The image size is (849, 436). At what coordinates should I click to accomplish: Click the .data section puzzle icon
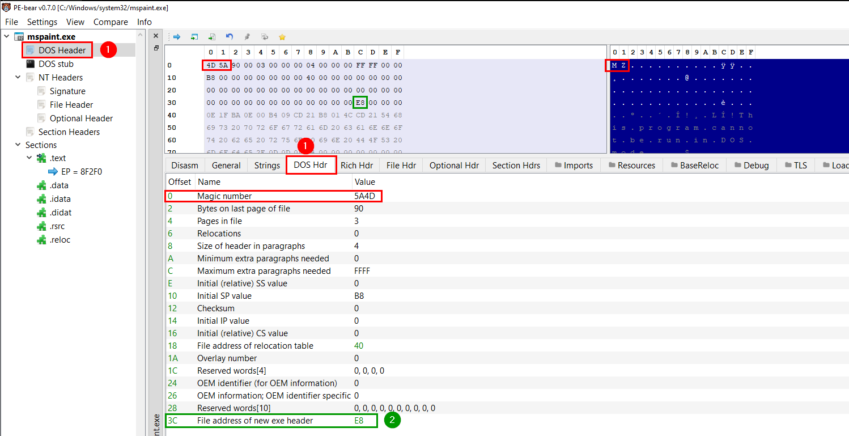point(41,185)
